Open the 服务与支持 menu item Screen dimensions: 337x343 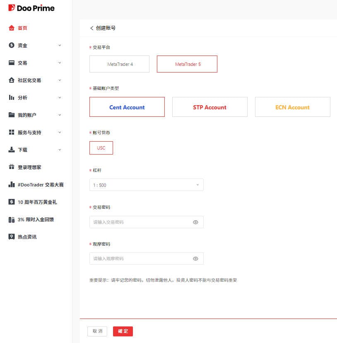(29, 133)
